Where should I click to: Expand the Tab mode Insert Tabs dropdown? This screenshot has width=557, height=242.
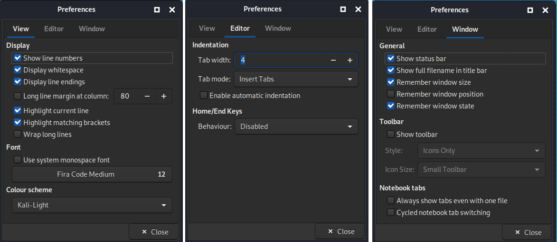click(296, 79)
